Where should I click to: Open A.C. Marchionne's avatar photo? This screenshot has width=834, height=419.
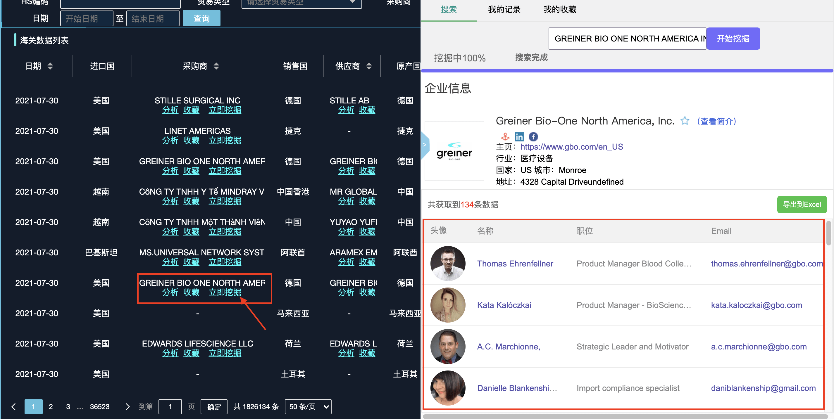[x=448, y=347]
